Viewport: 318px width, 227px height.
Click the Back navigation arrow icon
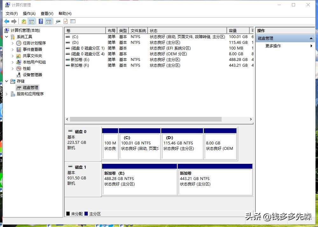7,21
